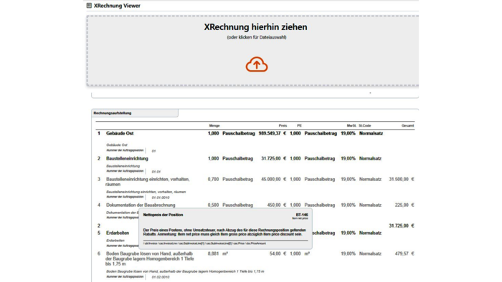
Task: Click price 989.549,37 in Gebäude Ost row
Action: [x=270, y=133]
